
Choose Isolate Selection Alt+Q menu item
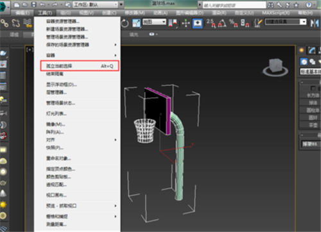[x=80, y=66]
